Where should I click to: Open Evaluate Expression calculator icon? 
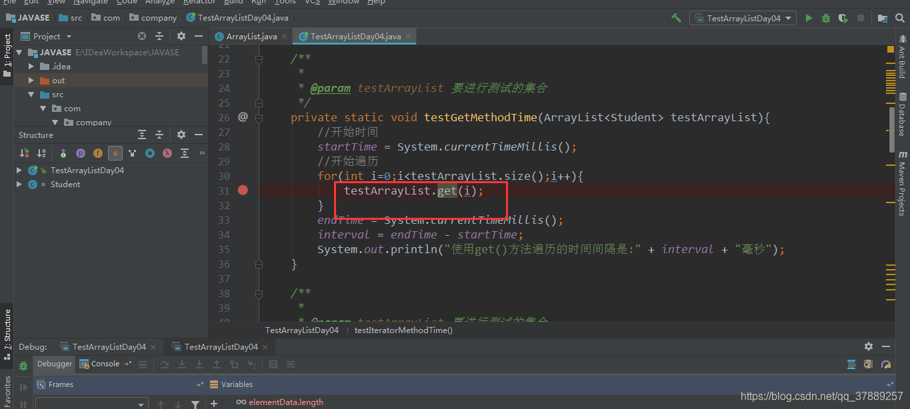[273, 364]
